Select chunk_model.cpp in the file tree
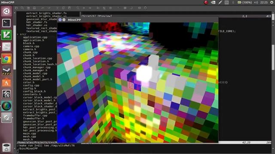The image size is (275, 154). (x=35, y=73)
